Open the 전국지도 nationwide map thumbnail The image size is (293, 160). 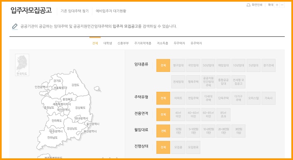coord(22,65)
